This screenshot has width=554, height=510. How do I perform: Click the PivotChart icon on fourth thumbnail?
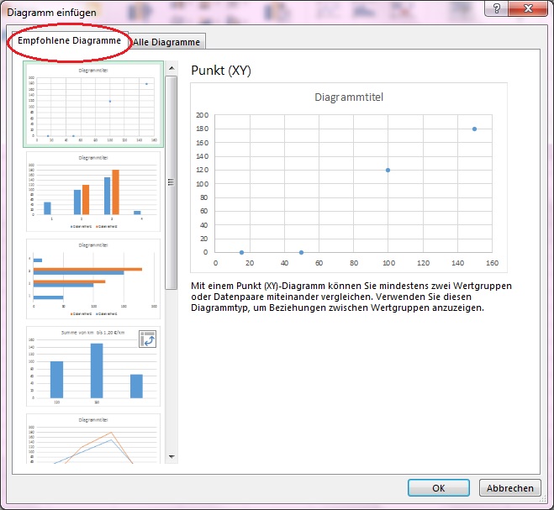[149, 339]
